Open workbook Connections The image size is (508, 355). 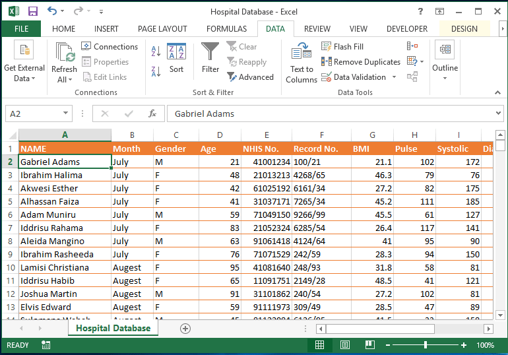click(x=110, y=47)
